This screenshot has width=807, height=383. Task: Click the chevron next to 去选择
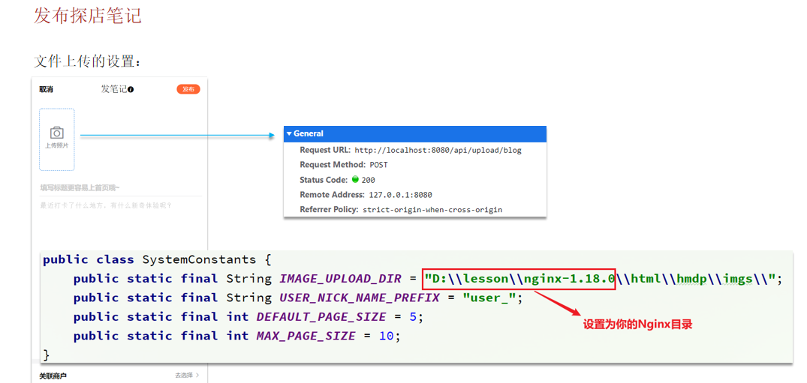pos(197,375)
